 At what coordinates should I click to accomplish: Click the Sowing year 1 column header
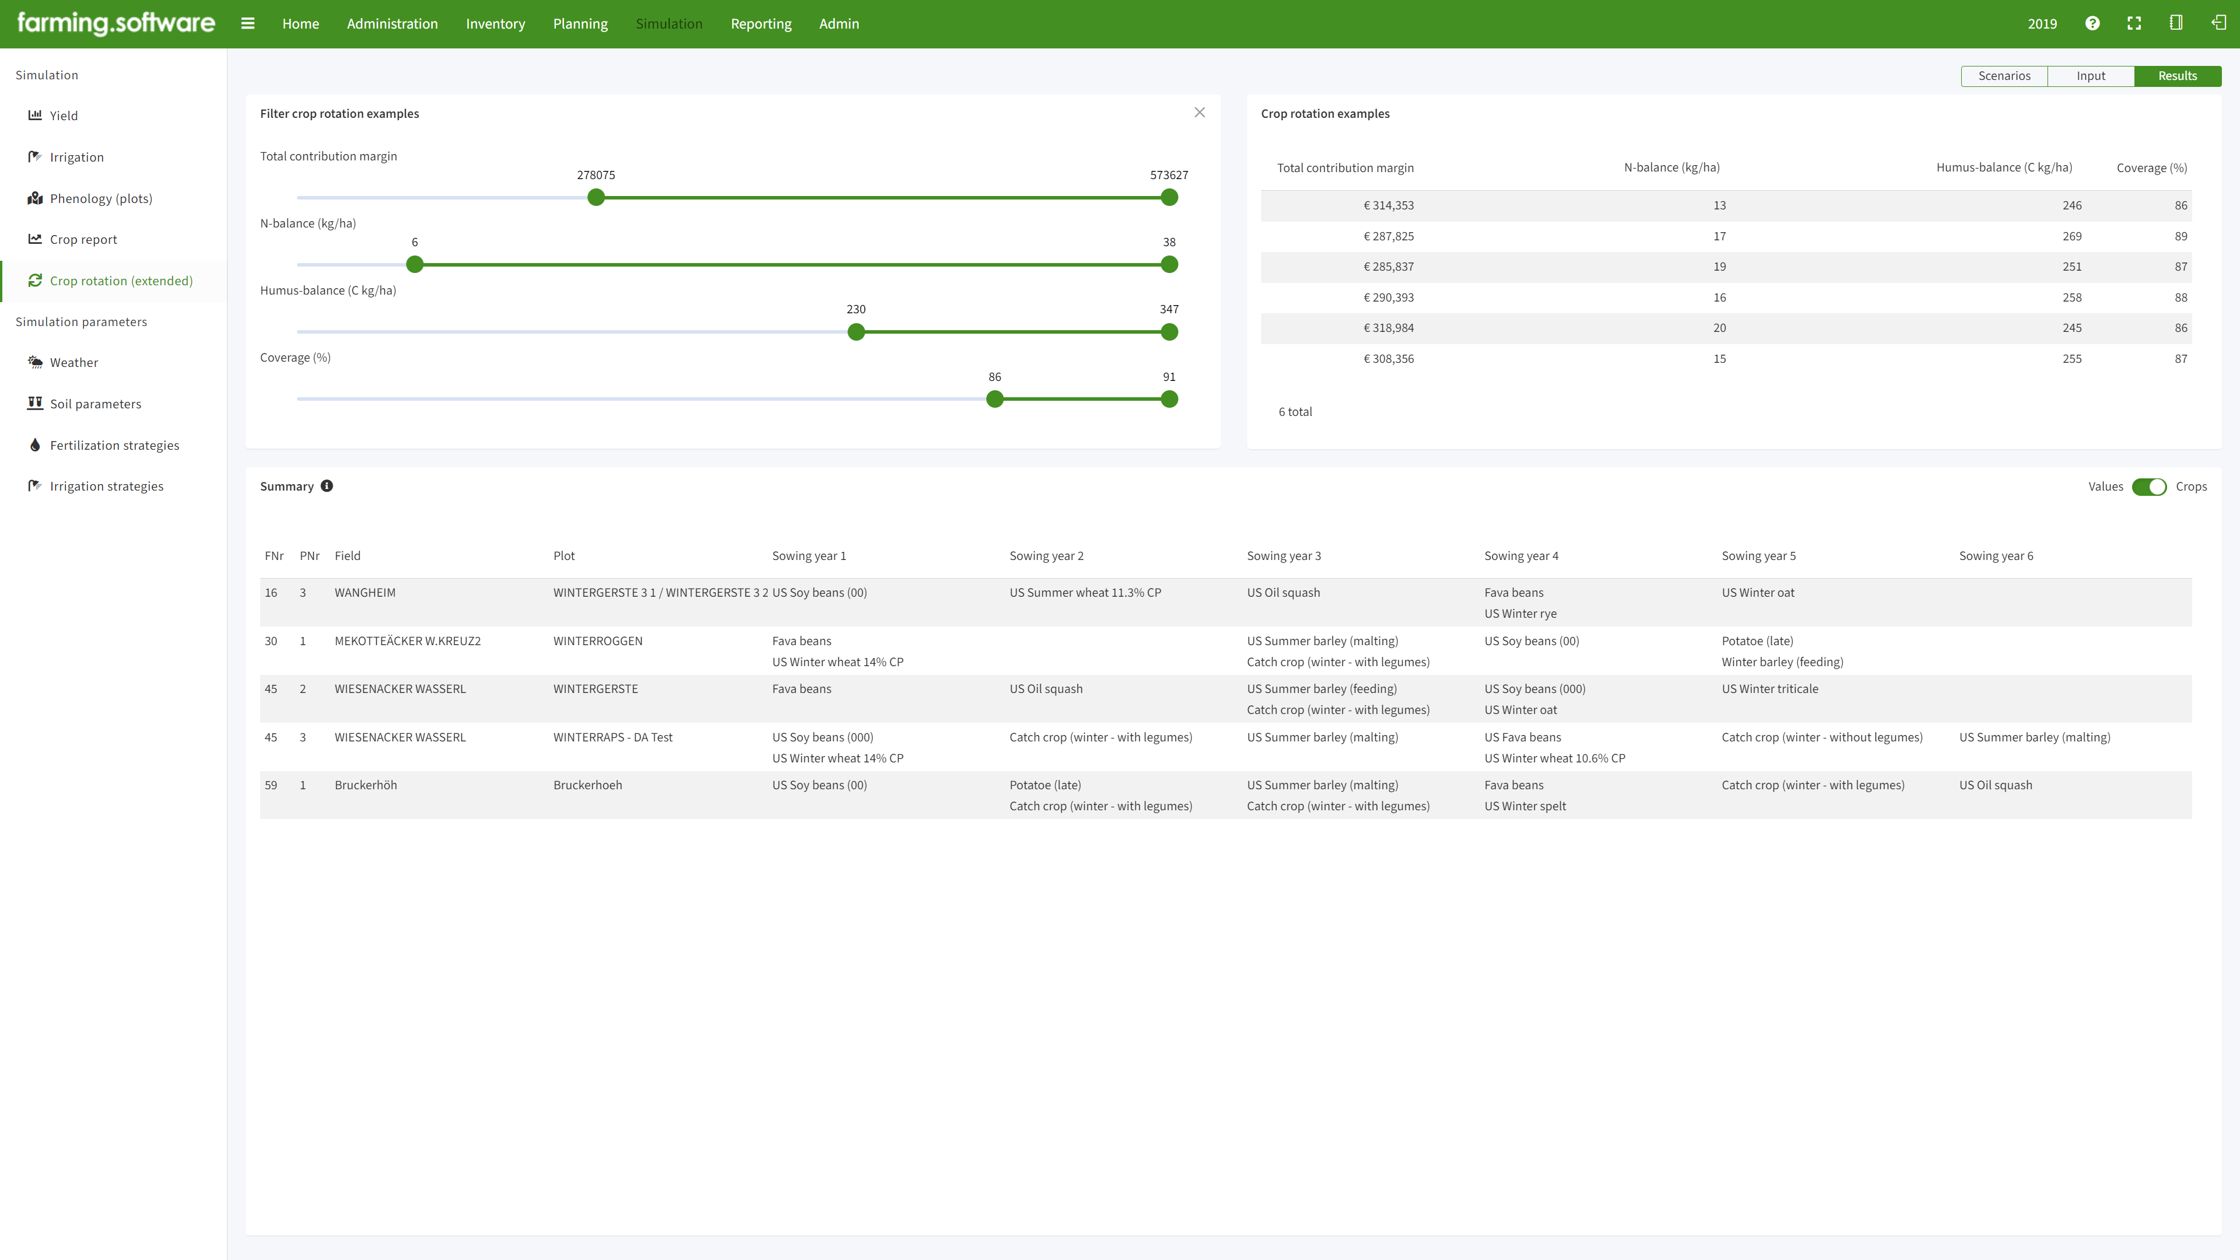tap(808, 556)
